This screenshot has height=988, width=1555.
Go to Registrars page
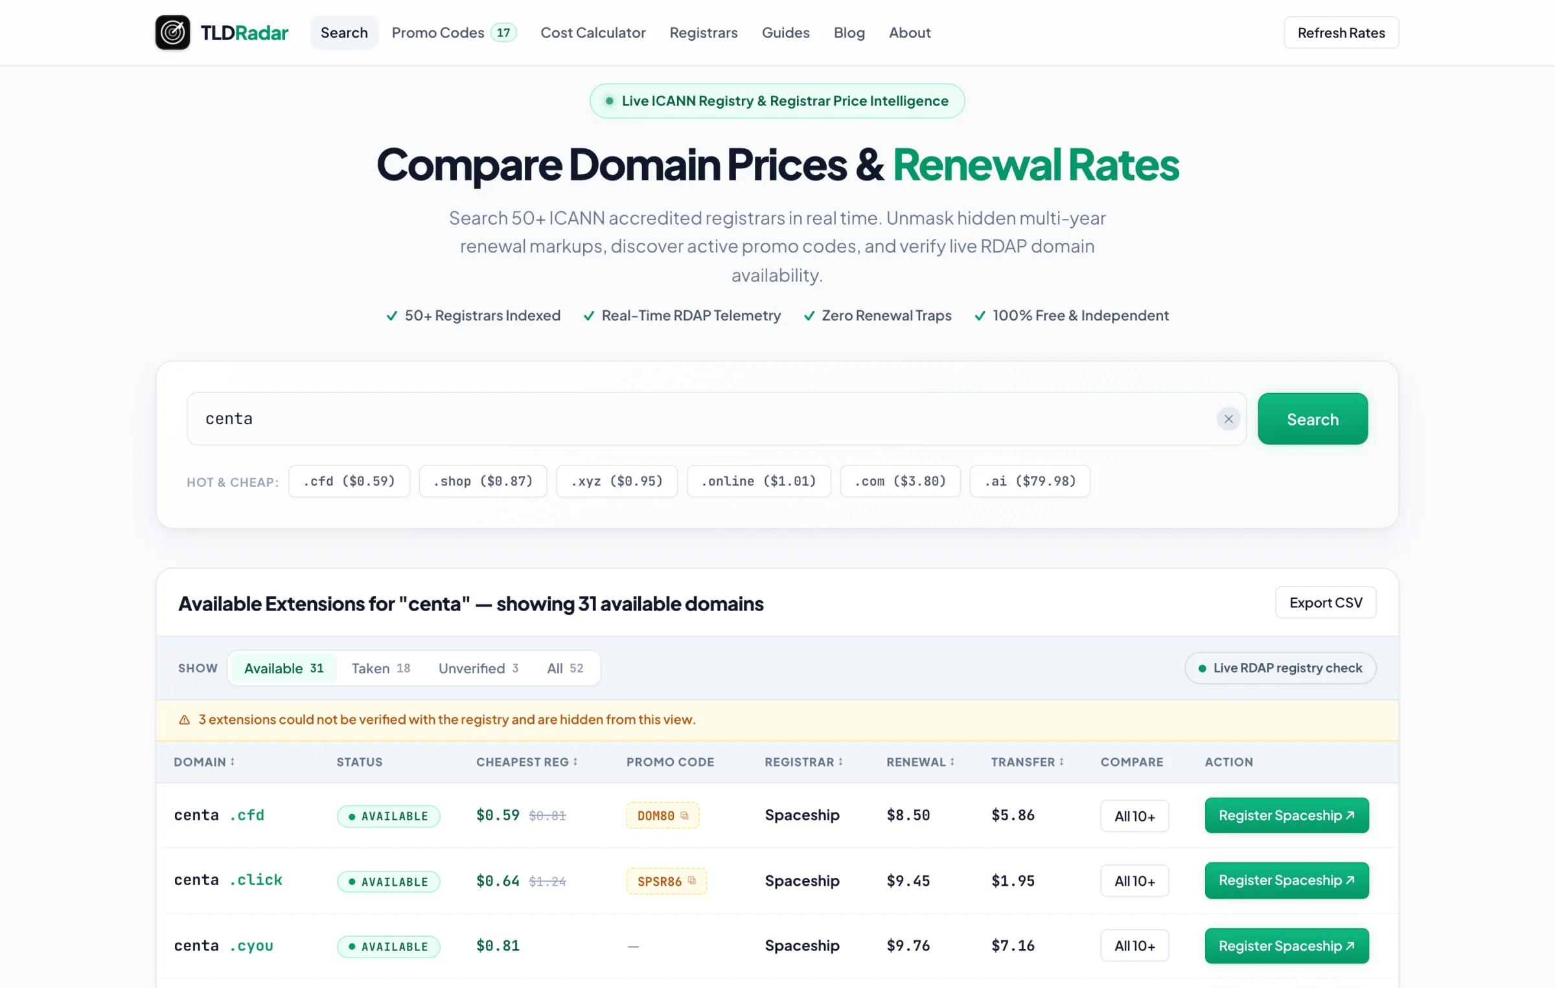pos(704,32)
